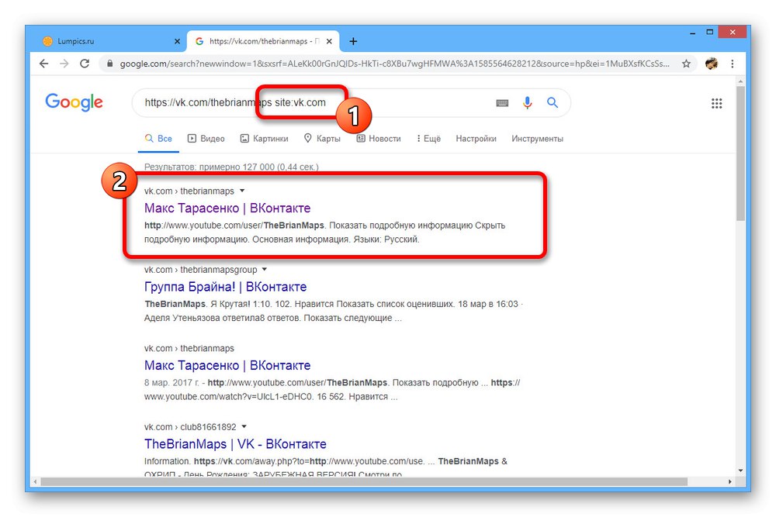Image resolution: width=776 pixels, height=517 pixels.
Task: Expand arrow next to first vk.com › thebrianmaps
Action: [242, 191]
